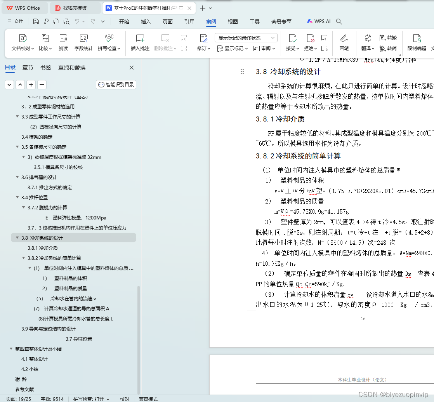Jump to 4.1 整体设计 in outline
Screen dimensions: 434x402
tap(34, 359)
